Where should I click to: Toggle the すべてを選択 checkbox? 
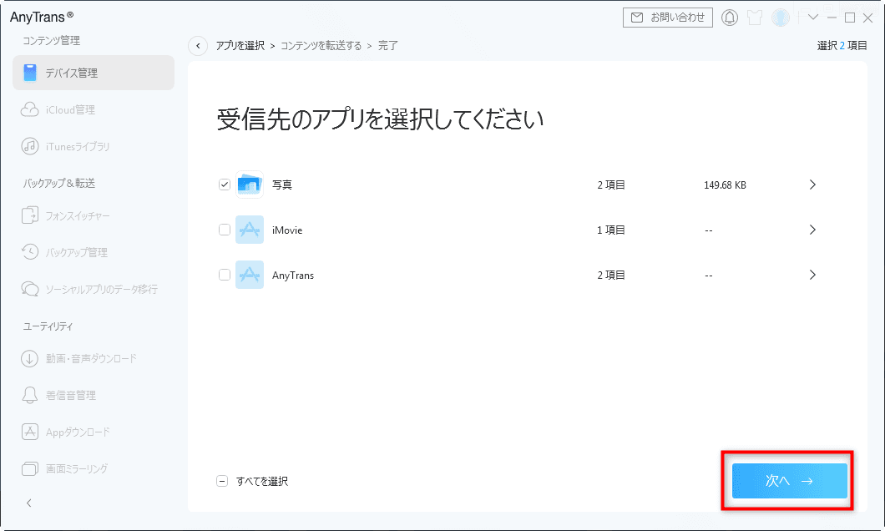point(222,482)
